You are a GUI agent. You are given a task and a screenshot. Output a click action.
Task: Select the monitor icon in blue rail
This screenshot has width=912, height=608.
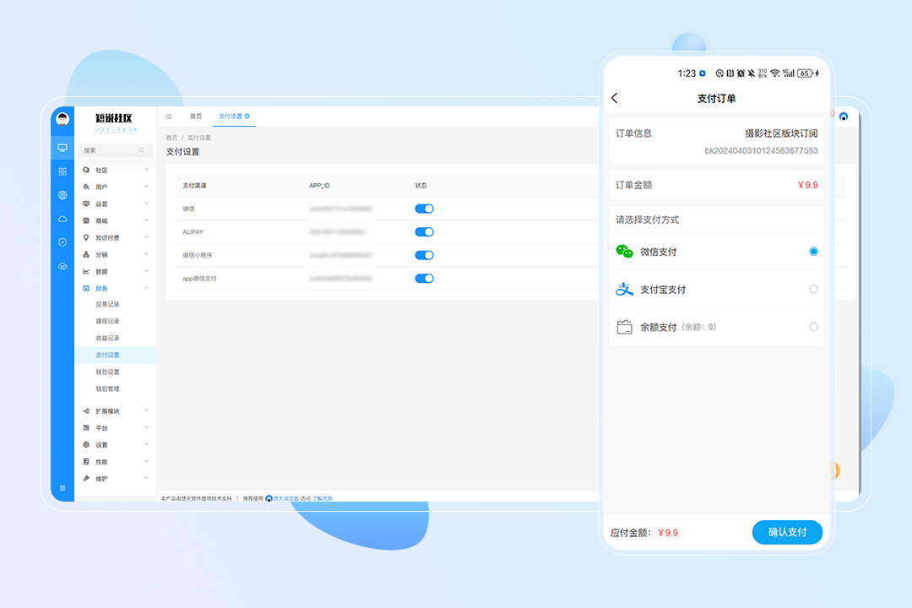click(62, 148)
